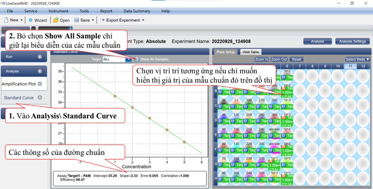Select the 10^3 standard well in row D
The height and width of the screenshot is (189, 373).
[287, 120]
